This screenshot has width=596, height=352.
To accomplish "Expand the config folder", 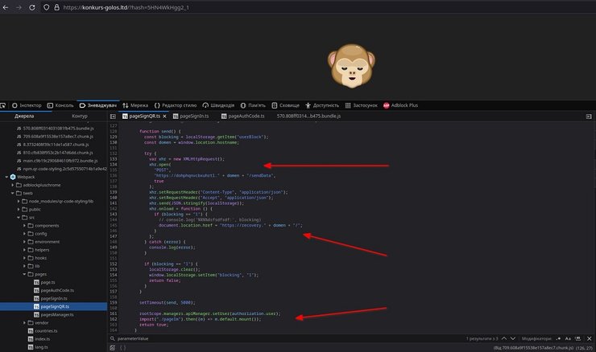I will pos(25,234).
